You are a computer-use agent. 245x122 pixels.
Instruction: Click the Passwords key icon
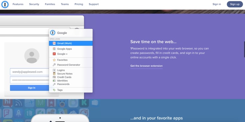point(54,84)
